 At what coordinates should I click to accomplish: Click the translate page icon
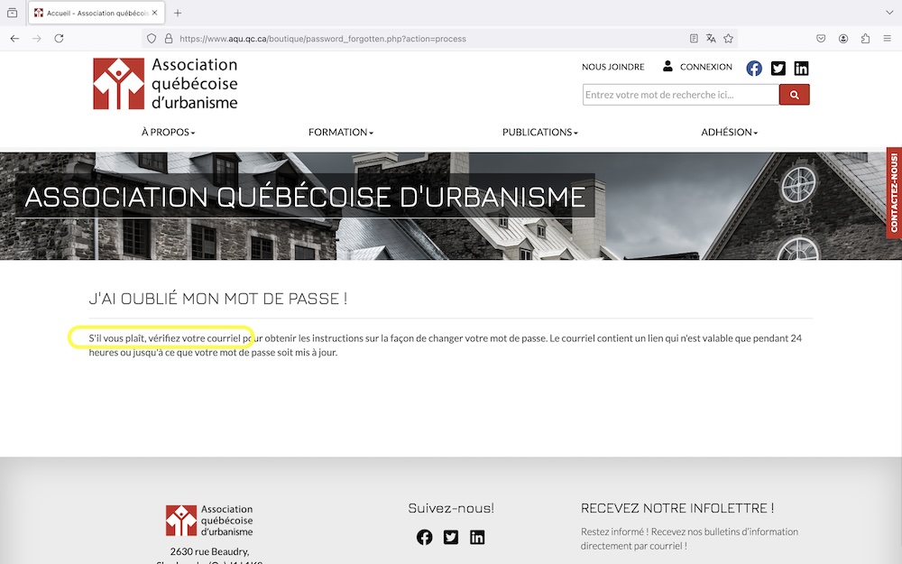711,39
